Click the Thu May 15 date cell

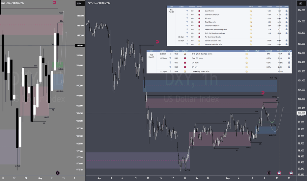point(171,11)
